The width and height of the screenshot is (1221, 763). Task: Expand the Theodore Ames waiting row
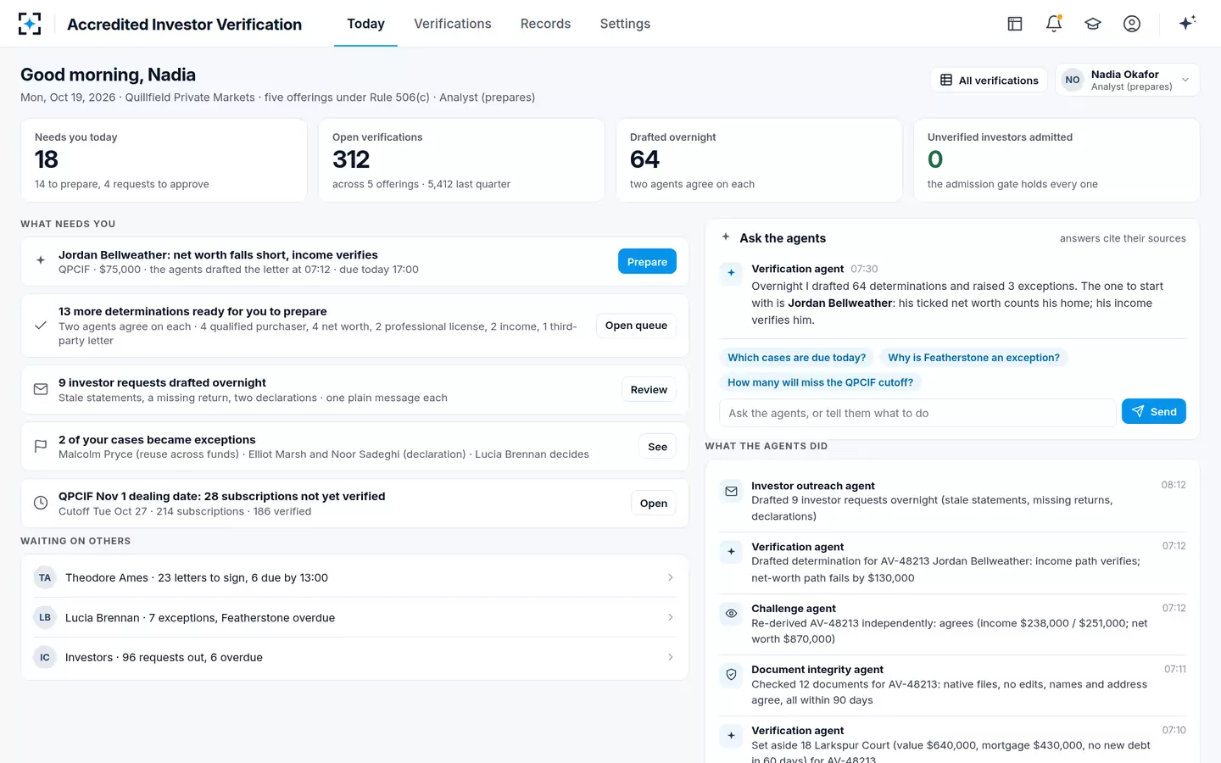click(x=354, y=577)
